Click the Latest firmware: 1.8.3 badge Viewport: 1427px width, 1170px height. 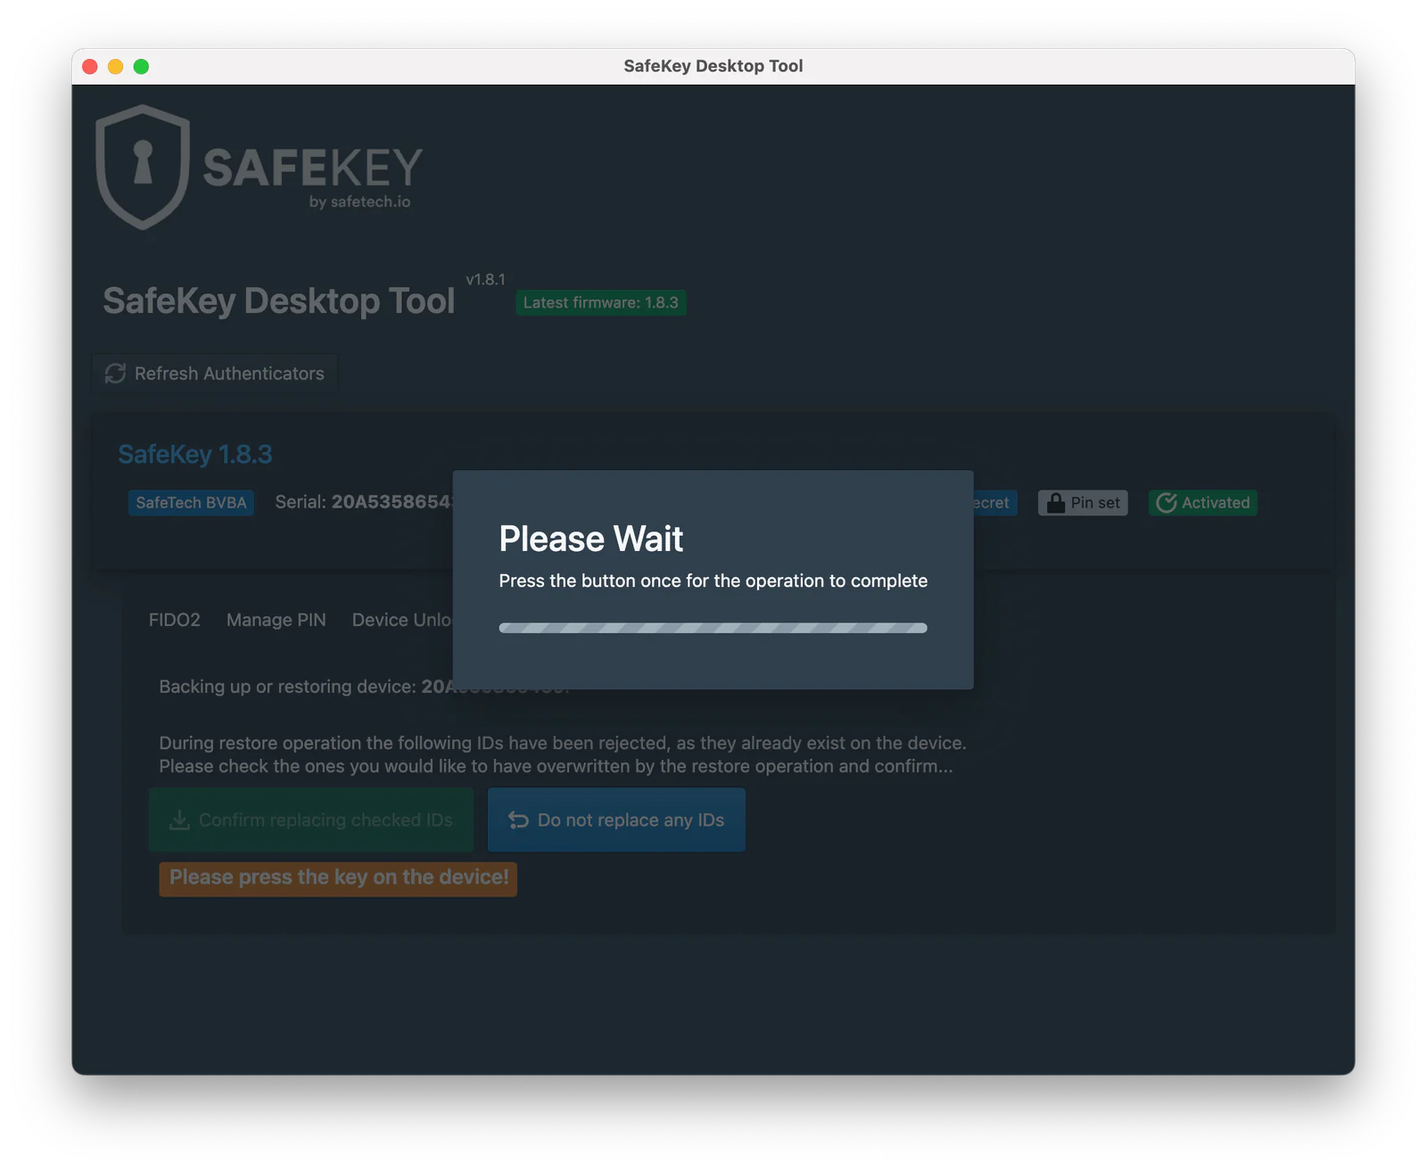click(x=601, y=303)
